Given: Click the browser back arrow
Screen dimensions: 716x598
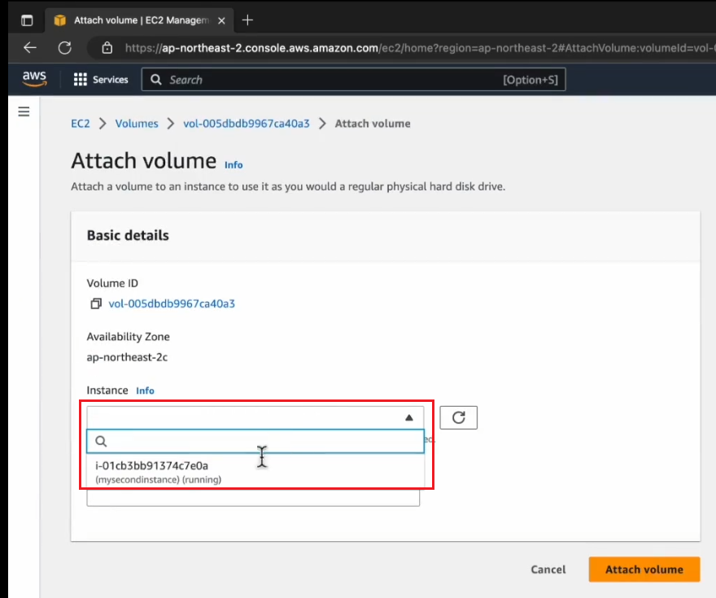Looking at the screenshot, I should click(x=30, y=47).
